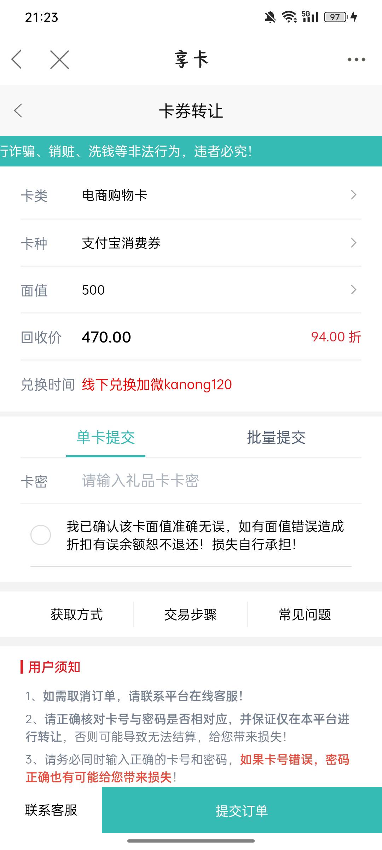Screen dimensions: 382x850
Task: Open the 常见问题 section
Action: coord(305,614)
